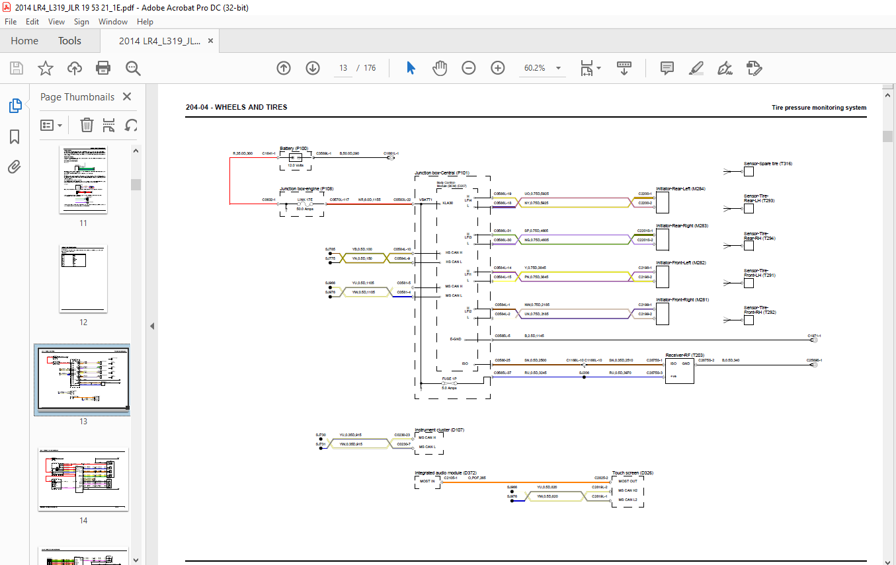Go to previous page arrow
The width and height of the screenshot is (896, 565).
pyautogui.click(x=284, y=68)
